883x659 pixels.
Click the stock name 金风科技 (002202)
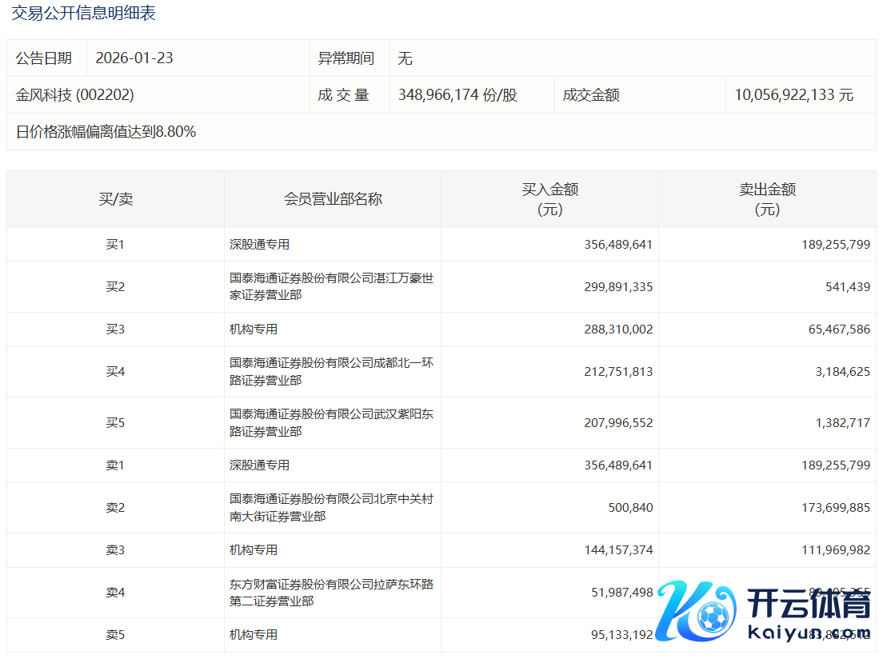tap(75, 95)
